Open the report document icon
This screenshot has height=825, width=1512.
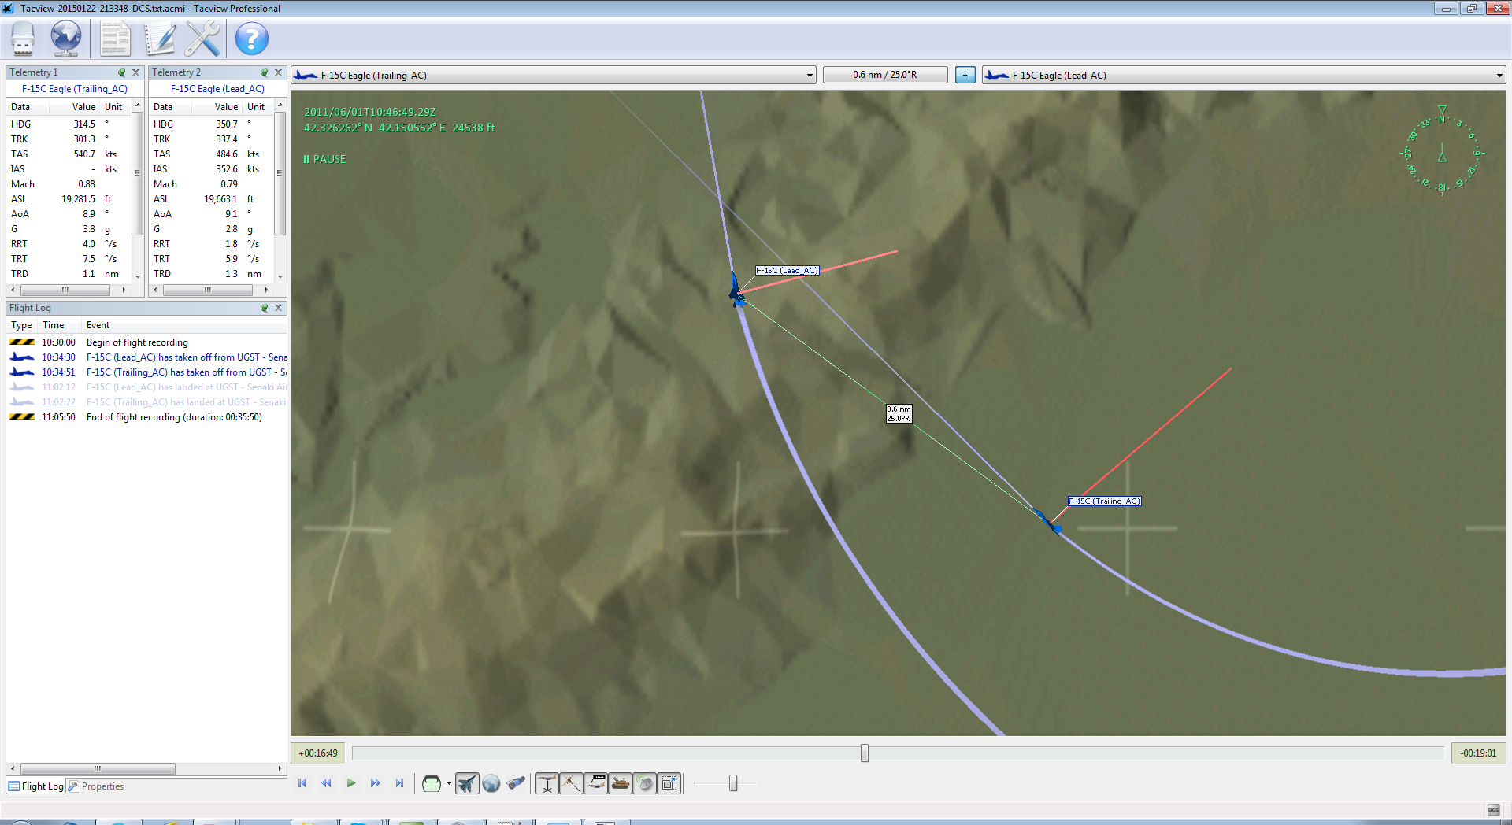(115, 39)
